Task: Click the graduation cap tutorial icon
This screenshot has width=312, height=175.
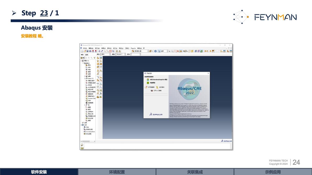Action: [152, 90]
